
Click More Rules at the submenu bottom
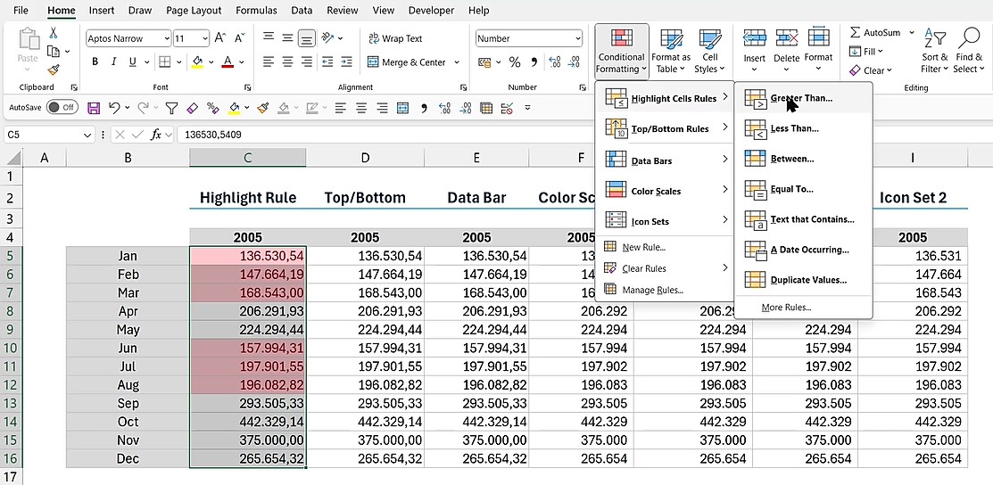786,308
